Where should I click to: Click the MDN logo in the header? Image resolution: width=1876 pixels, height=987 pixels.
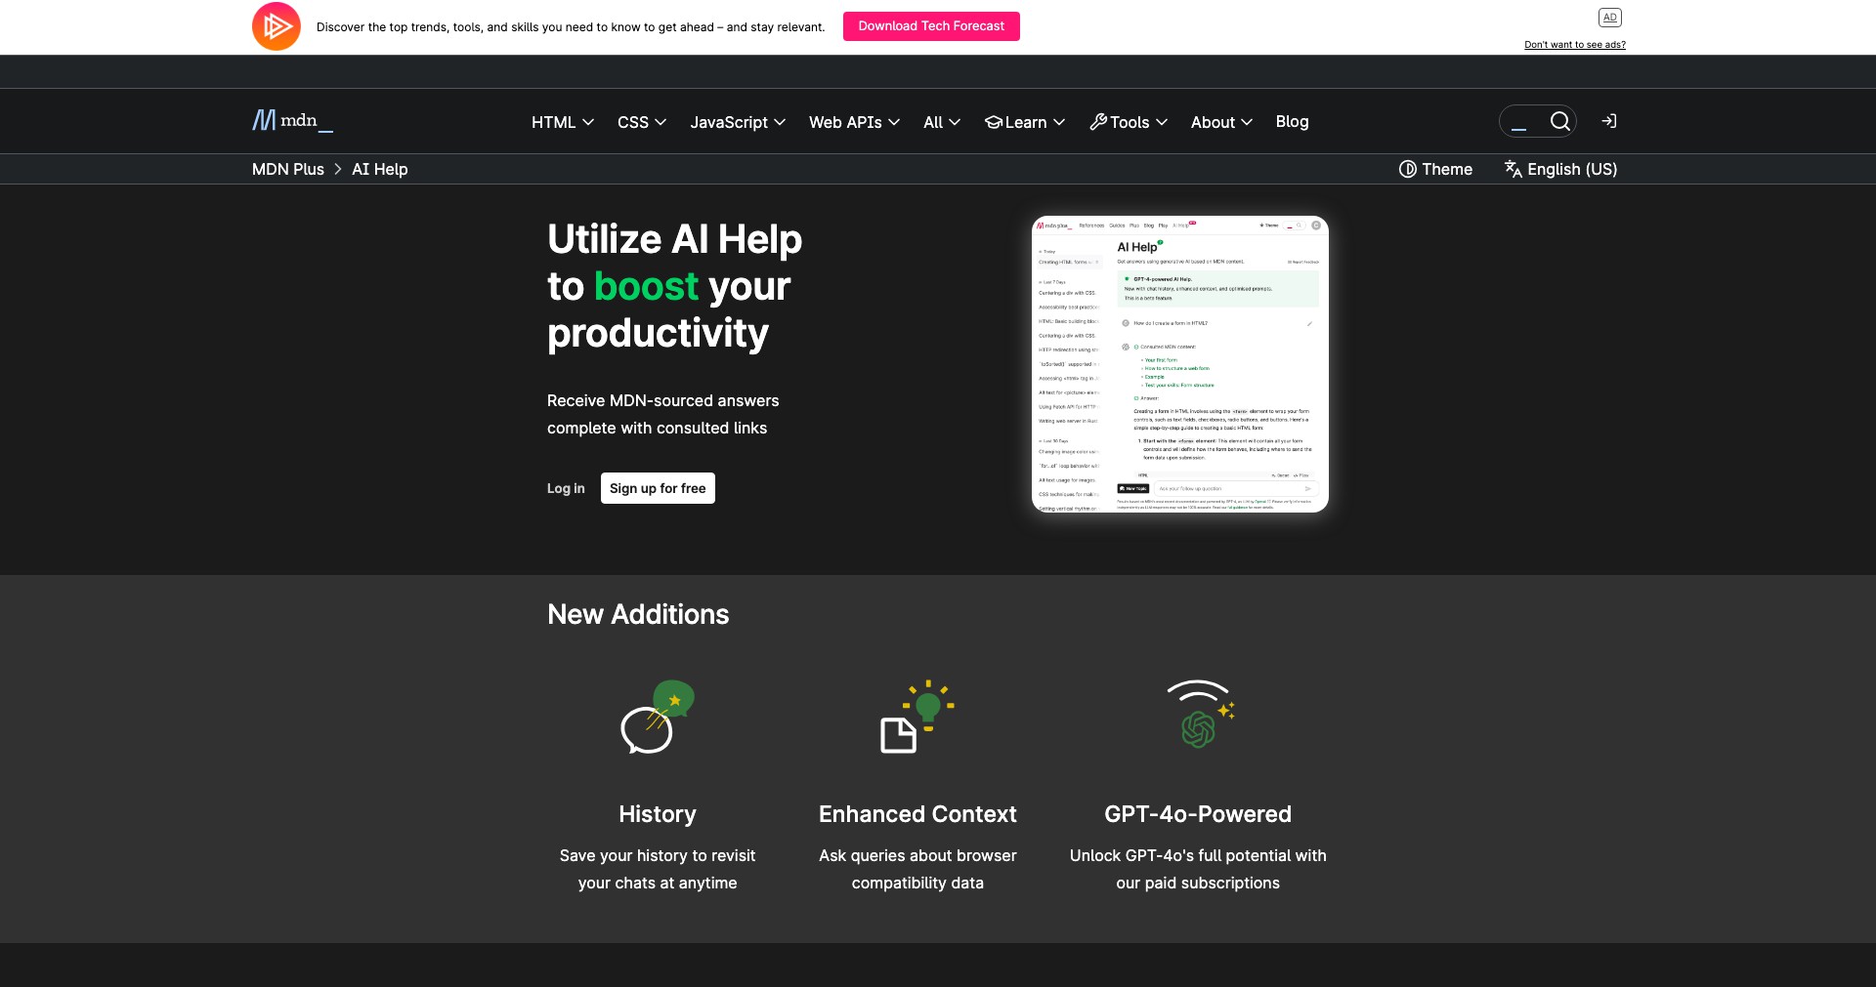point(292,121)
